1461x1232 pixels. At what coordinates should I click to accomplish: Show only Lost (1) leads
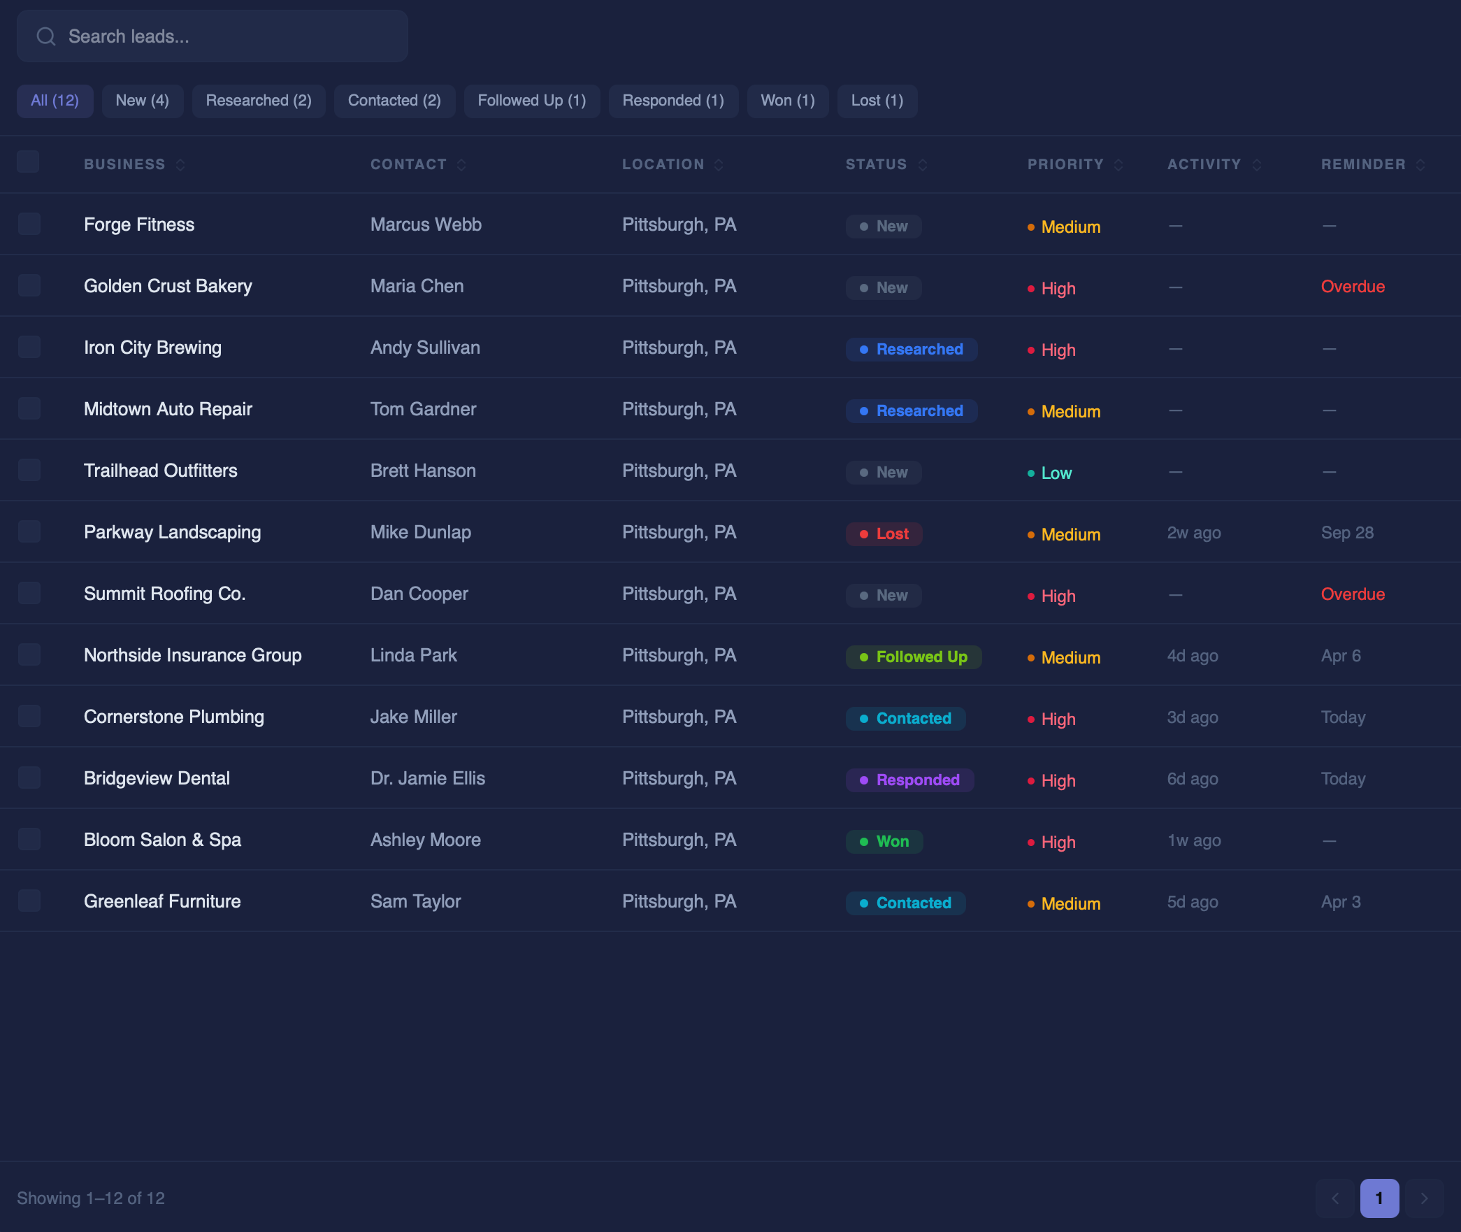[x=877, y=101]
